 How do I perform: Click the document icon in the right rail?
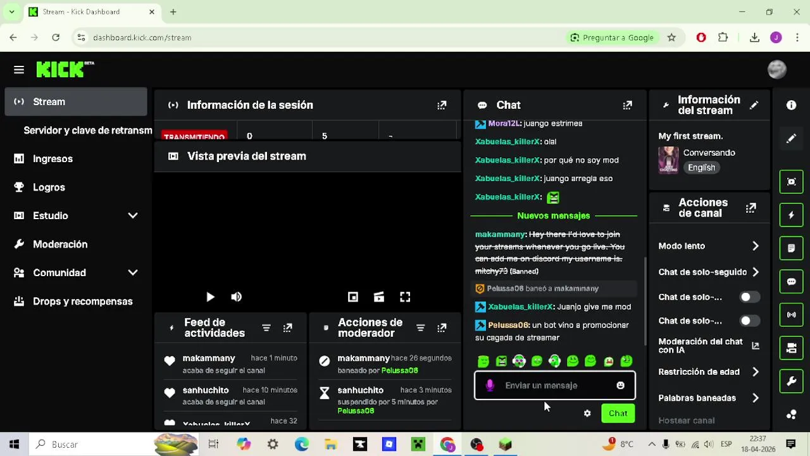791,248
